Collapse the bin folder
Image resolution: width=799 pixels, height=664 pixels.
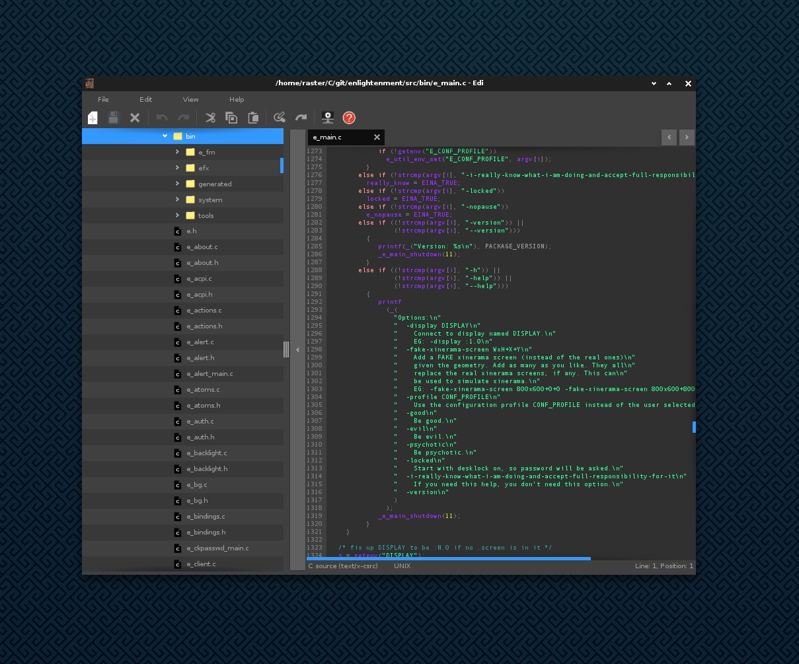tap(165, 136)
